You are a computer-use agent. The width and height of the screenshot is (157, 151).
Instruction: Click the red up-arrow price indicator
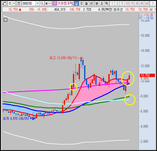pos(20,10)
